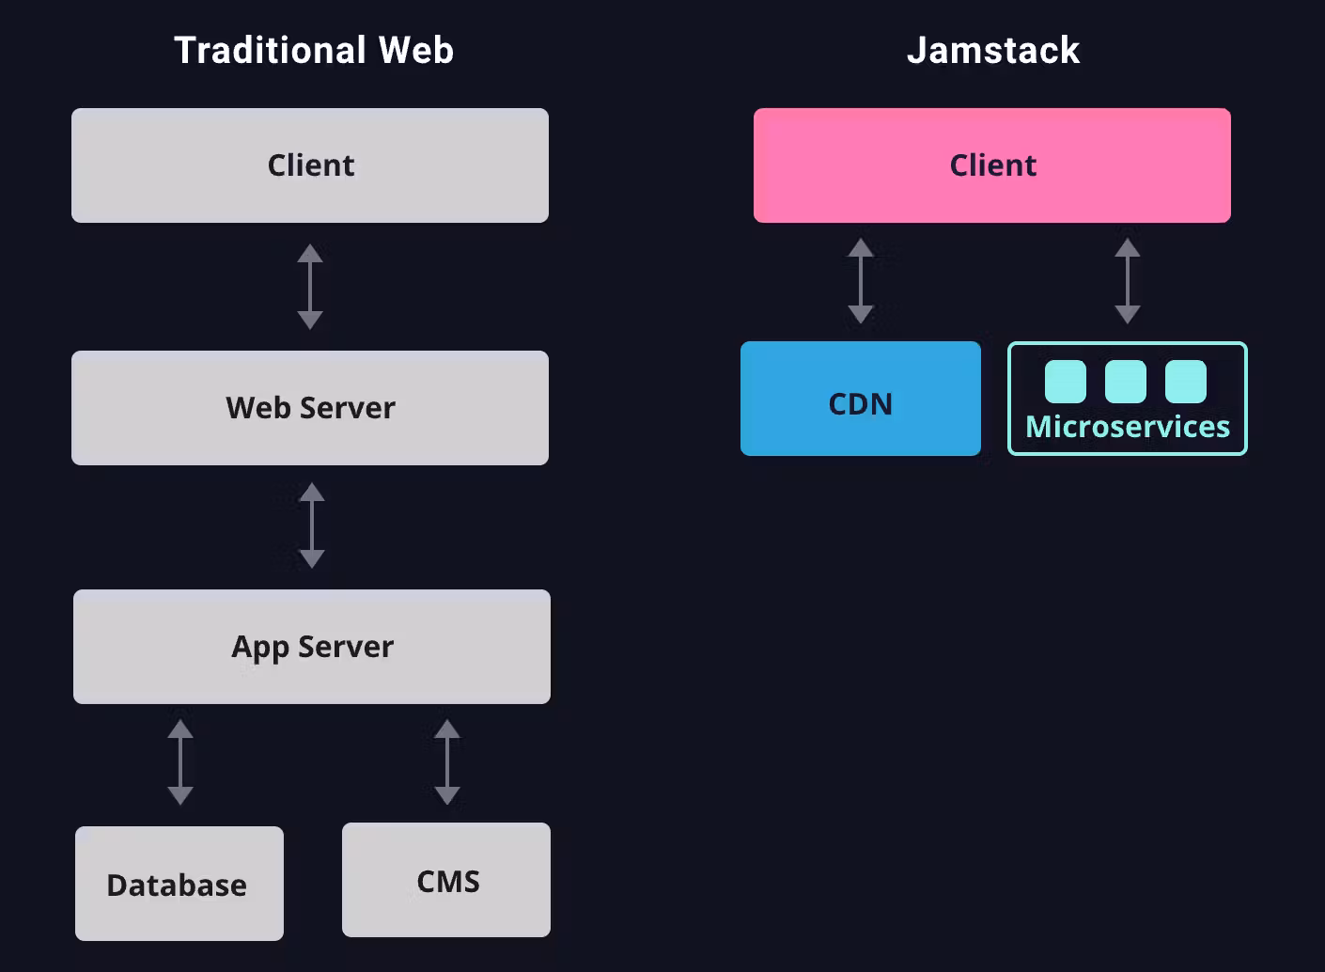The width and height of the screenshot is (1325, 972).
Task: Select the pink Client block under Jamstack
Action: pyautogui.click(x=991, y=165)
